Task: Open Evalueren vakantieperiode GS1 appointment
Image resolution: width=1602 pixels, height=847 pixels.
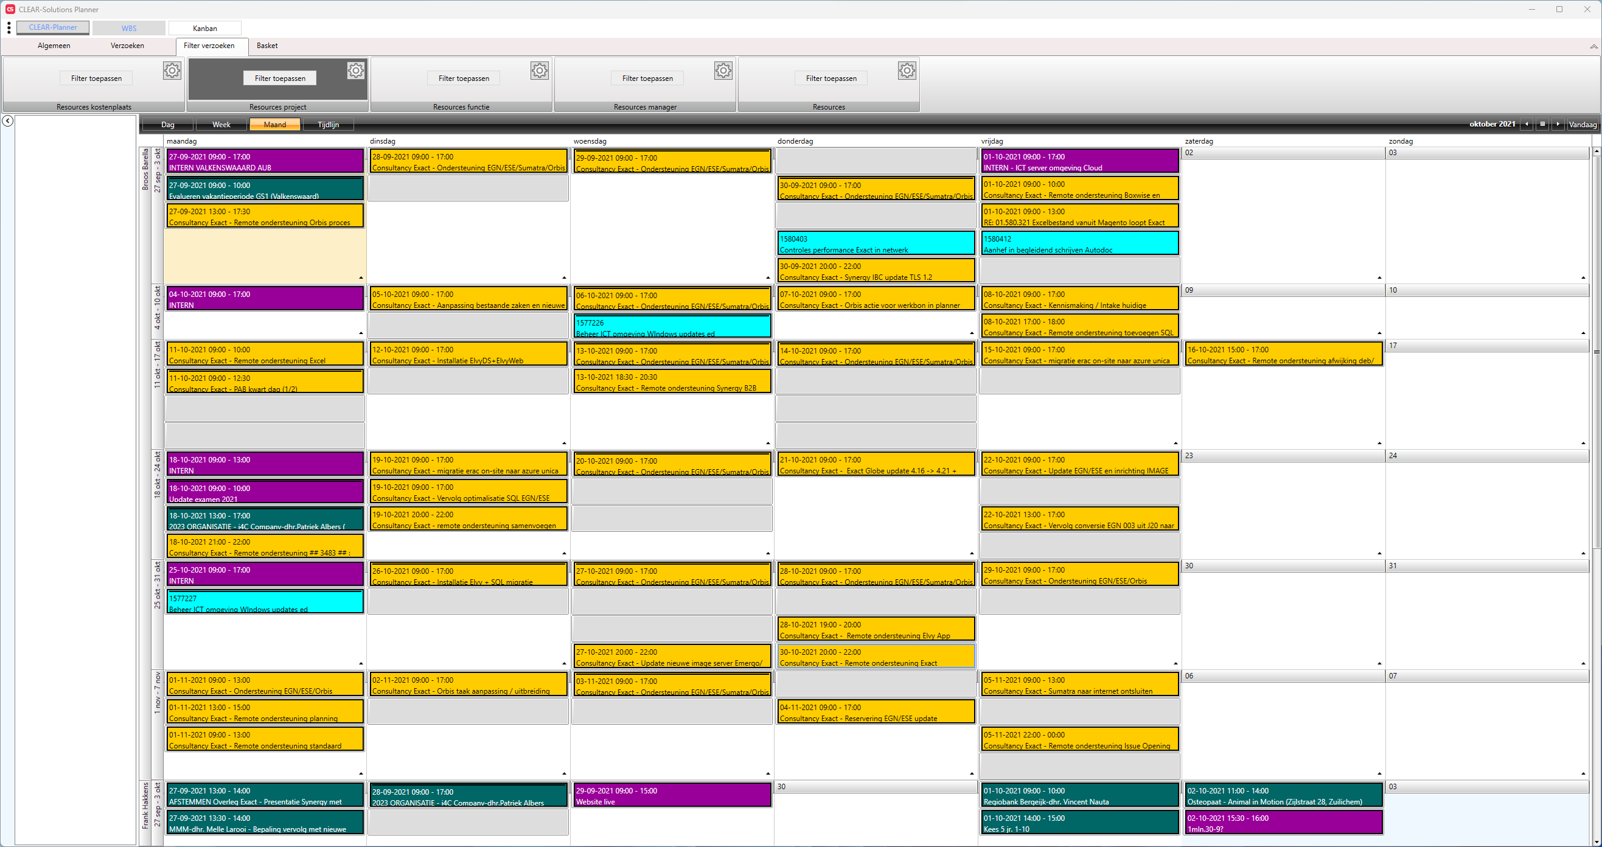Action: point(265,189)
